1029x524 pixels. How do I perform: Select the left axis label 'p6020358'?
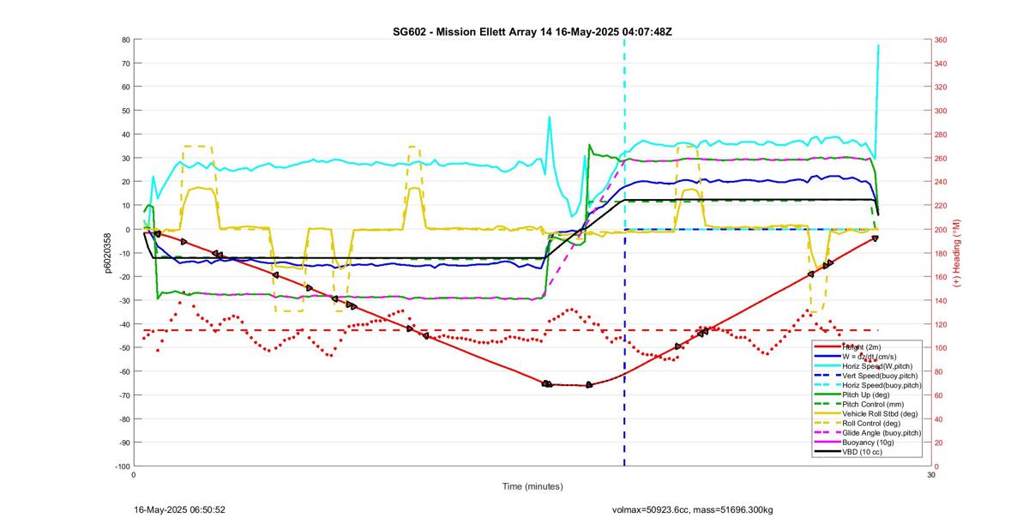click(108, 252)
